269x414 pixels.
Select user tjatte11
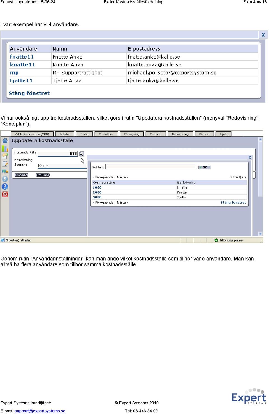click(21, 81)
